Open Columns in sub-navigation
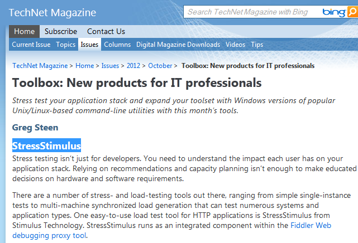 point(117,45)
